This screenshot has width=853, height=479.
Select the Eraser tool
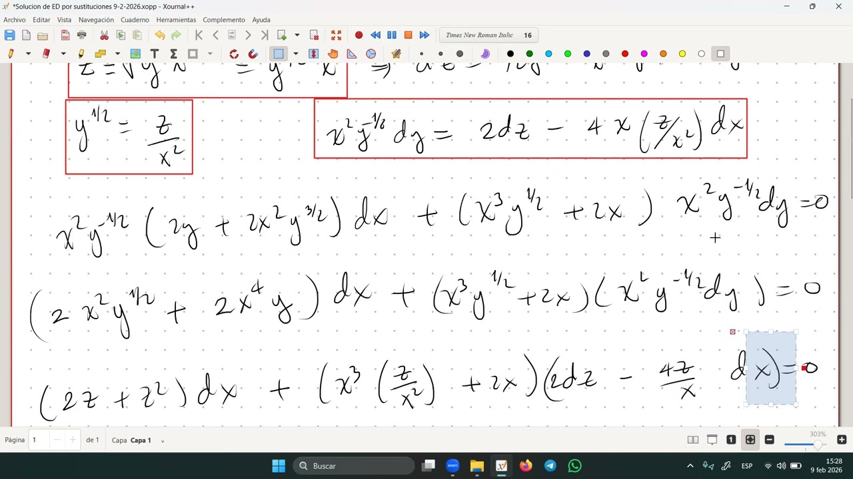tap(46, 54)
